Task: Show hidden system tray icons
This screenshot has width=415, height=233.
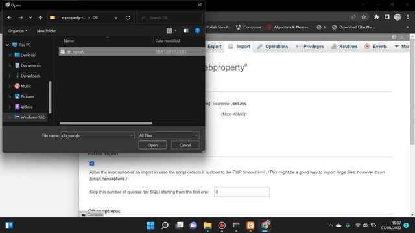Action: click(330, 225)
